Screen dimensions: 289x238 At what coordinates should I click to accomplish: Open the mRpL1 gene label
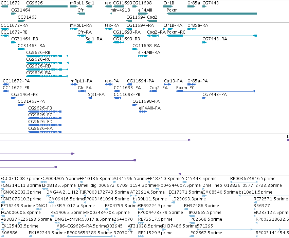77,3
